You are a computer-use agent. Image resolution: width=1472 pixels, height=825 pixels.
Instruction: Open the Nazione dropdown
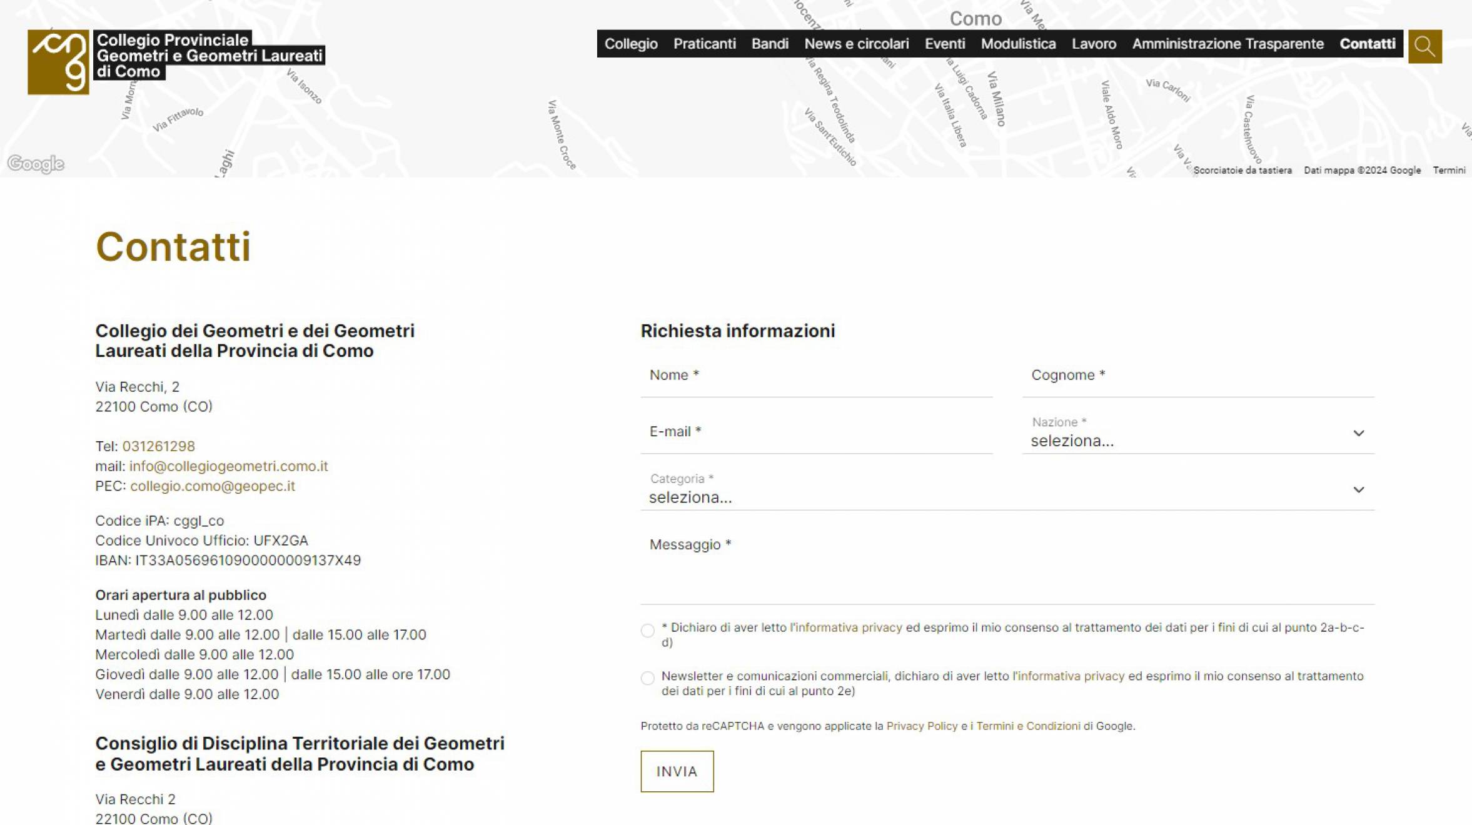click(x=1197, y=433)
